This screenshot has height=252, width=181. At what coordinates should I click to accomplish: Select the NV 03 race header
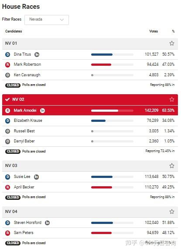90,166
